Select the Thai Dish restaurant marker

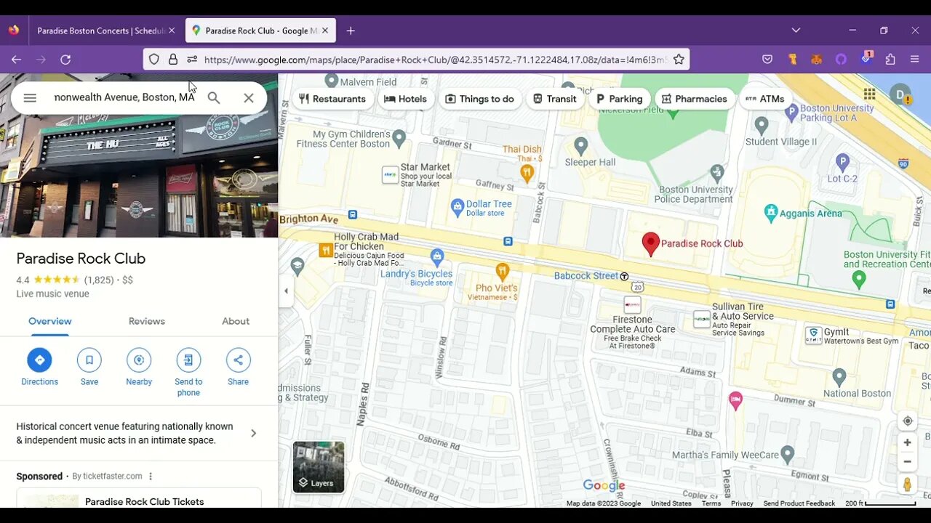pyautogui.click(x=527, y=173)
